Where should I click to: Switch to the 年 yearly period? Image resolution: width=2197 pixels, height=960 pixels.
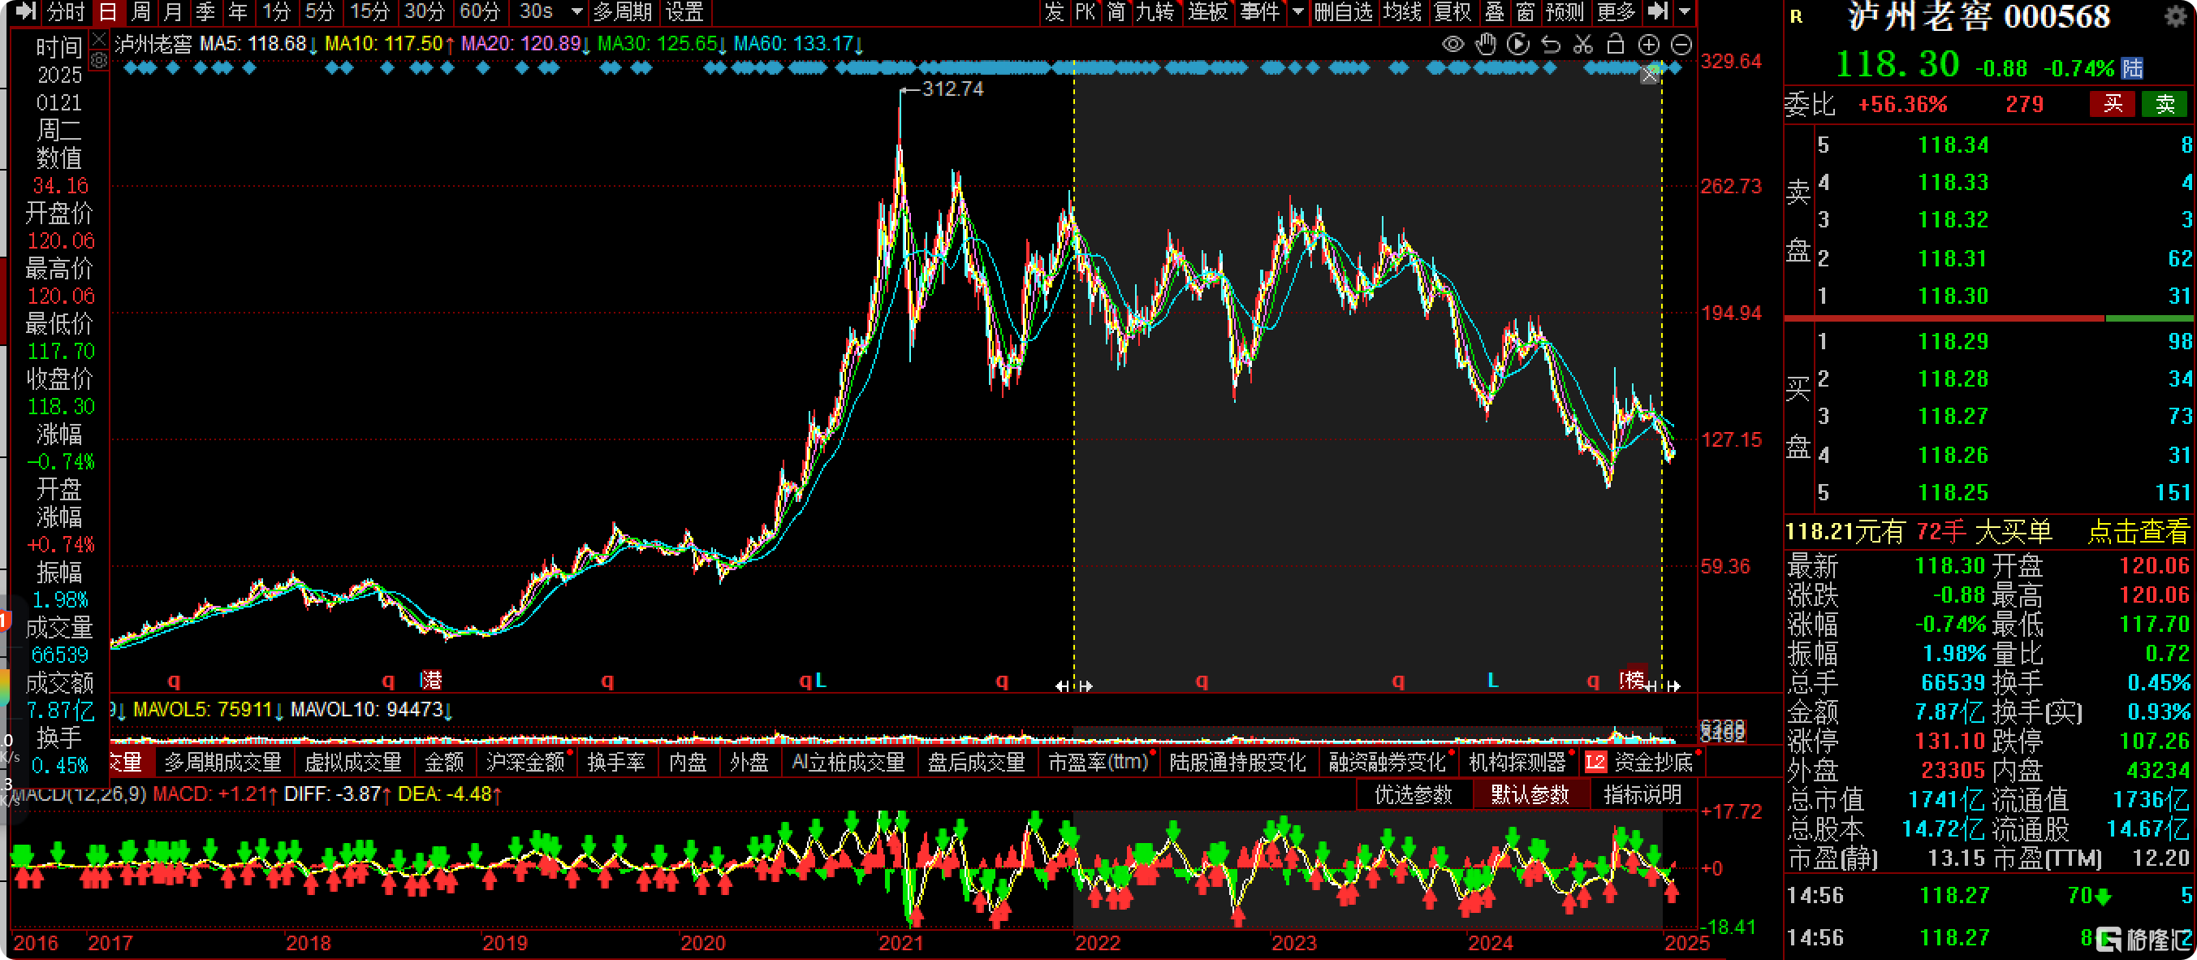click(238, 11)
